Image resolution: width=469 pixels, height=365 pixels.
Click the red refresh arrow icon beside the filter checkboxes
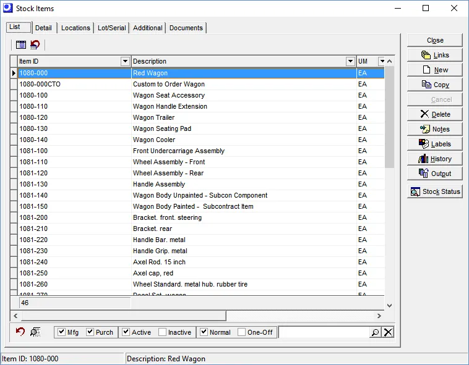(20, 332)
